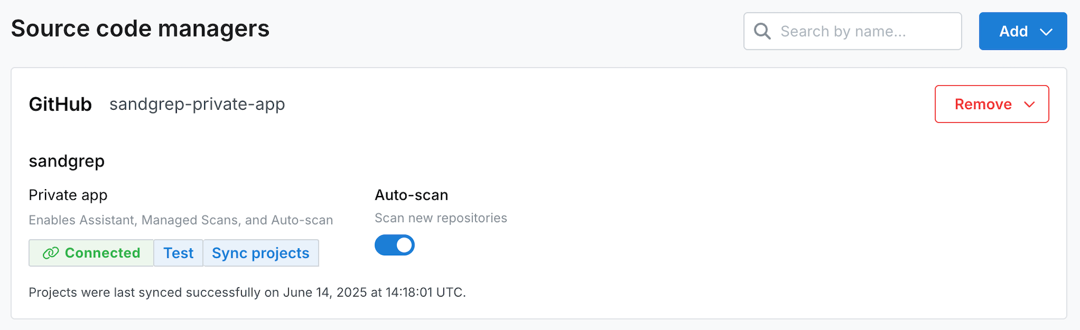Click the last sync timestamp text

[x=247, y=292]
